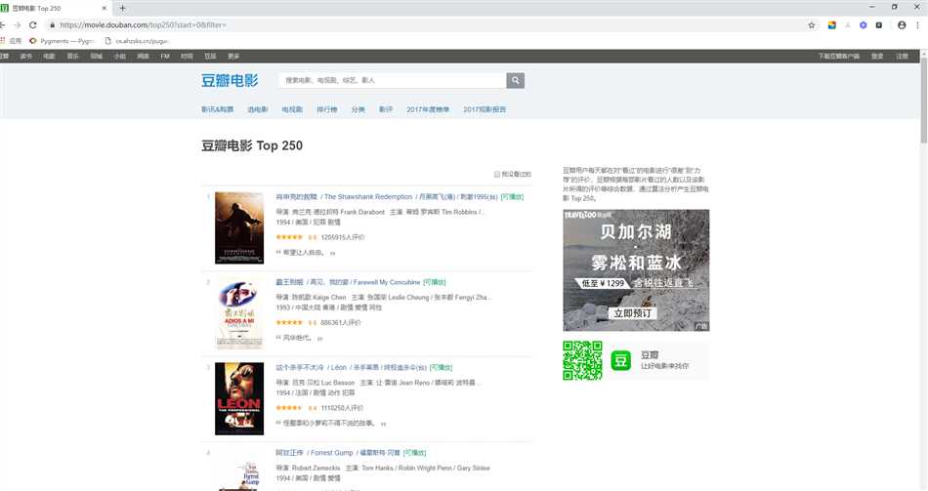
Task: Click the Douban Movie blue logo
Action: [230, 80]
